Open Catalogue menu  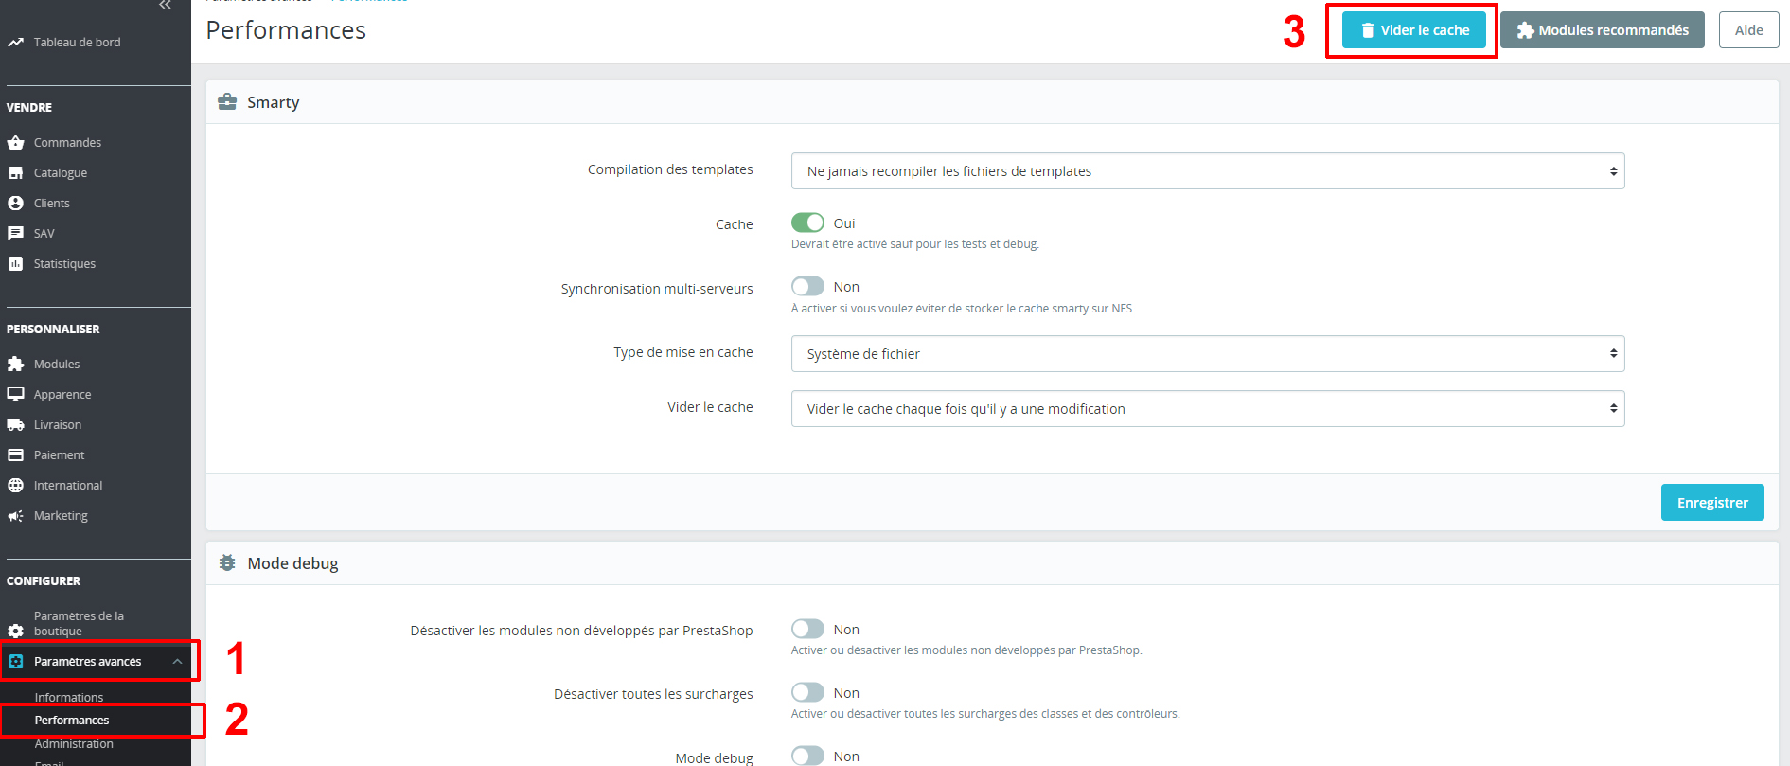pyautogui.click(x=61, y=173)
